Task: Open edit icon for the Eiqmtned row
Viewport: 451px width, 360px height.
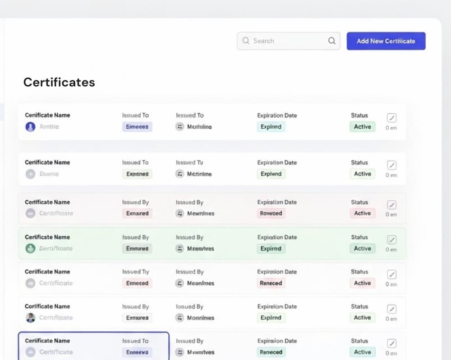Action: [x=391, y=165]
